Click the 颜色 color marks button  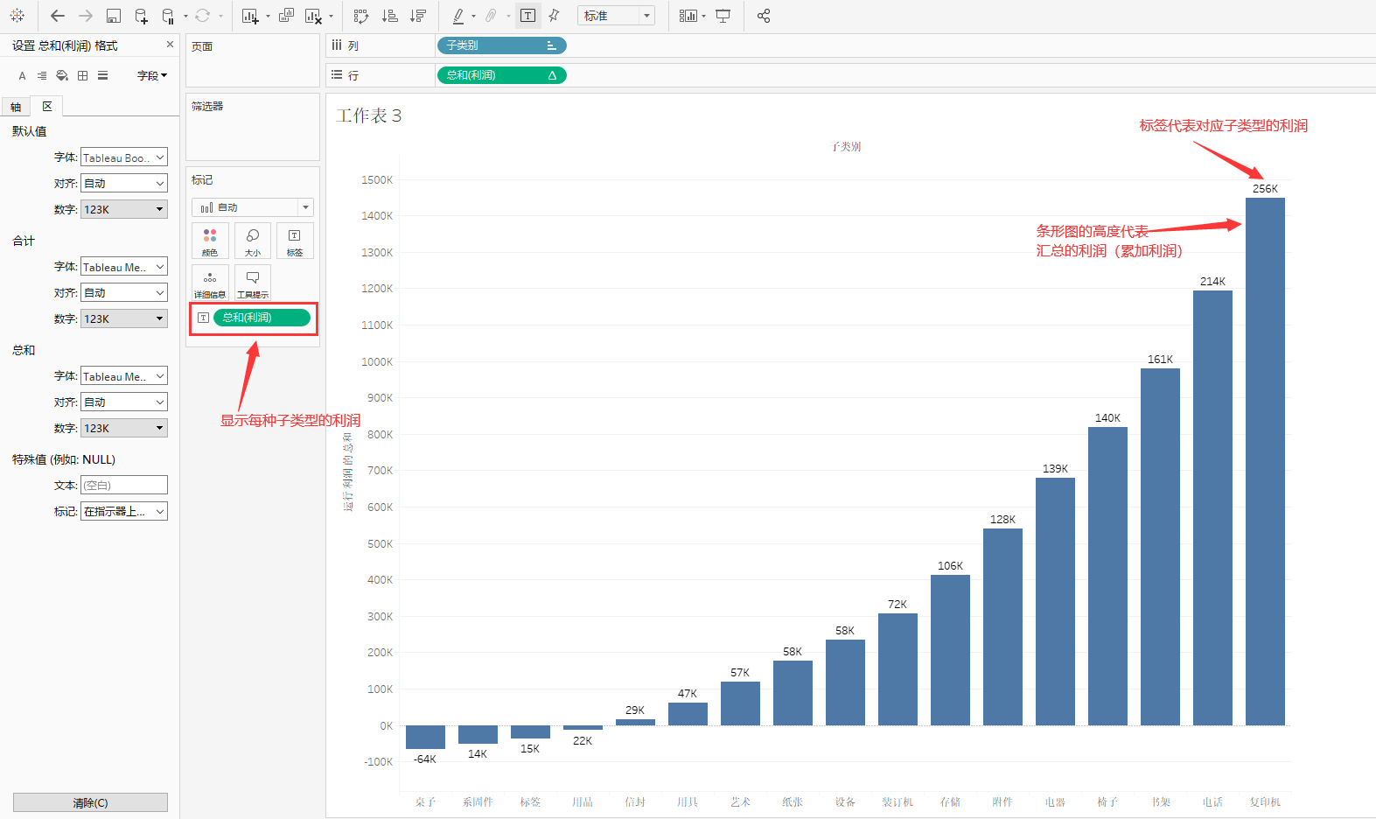pyautogui.click(x=210, y=241)
